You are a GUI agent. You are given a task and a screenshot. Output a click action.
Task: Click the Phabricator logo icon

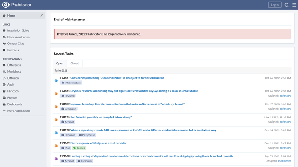click(x=6, y=5)
